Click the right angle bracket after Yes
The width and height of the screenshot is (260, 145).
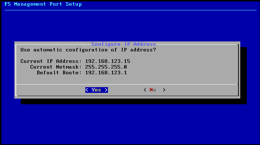click(x=106, y=90)
